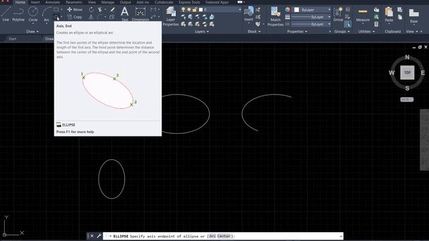
Task: Switch to the Insert ribbon tab
Action: [36, 2]
